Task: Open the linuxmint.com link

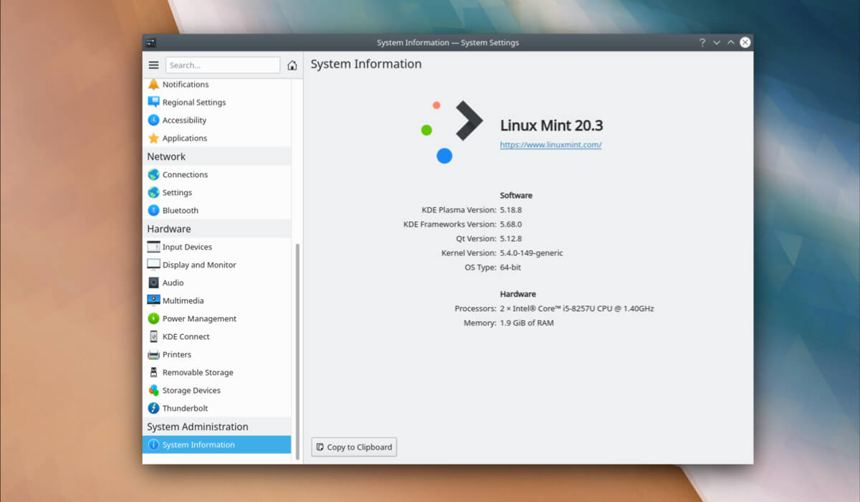Action: click(550, 144)
